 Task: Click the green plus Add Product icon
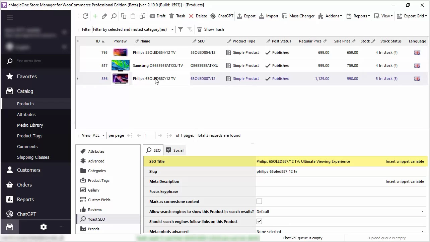pos(95,16)
